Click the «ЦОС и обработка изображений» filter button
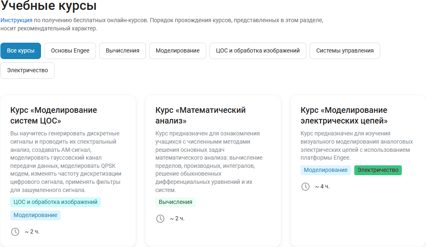This screenshot has height=247, width=426. pyautogui.click(x=257, y=50)
